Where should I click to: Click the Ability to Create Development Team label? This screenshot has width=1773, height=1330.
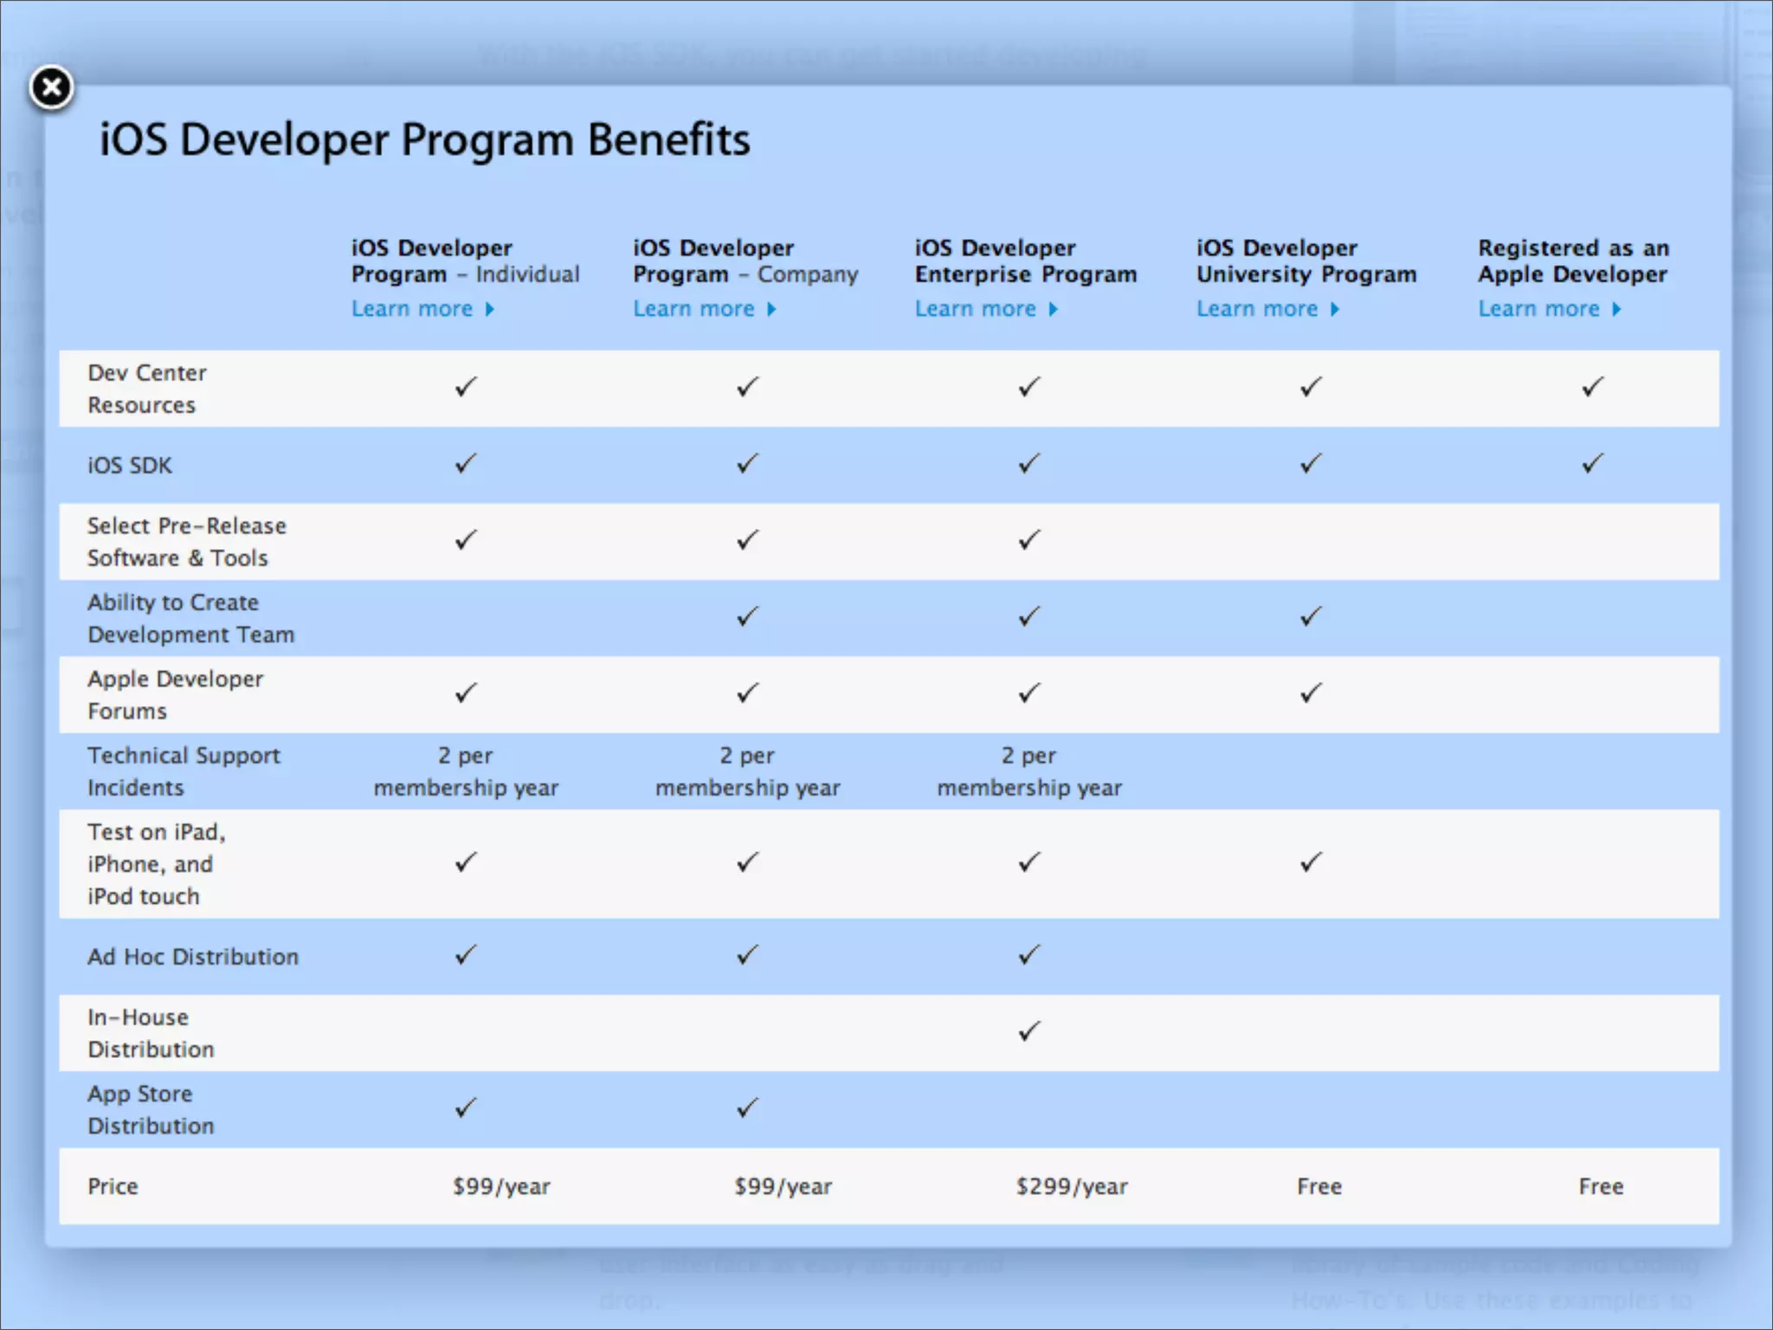click(x=190, y=618)
